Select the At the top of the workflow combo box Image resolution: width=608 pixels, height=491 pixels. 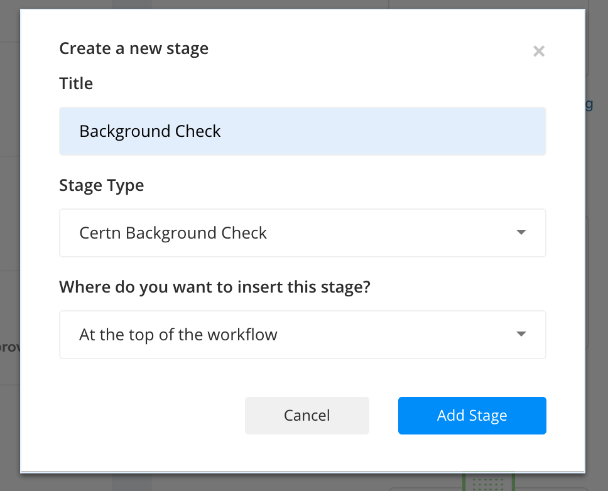pos(301,334)
